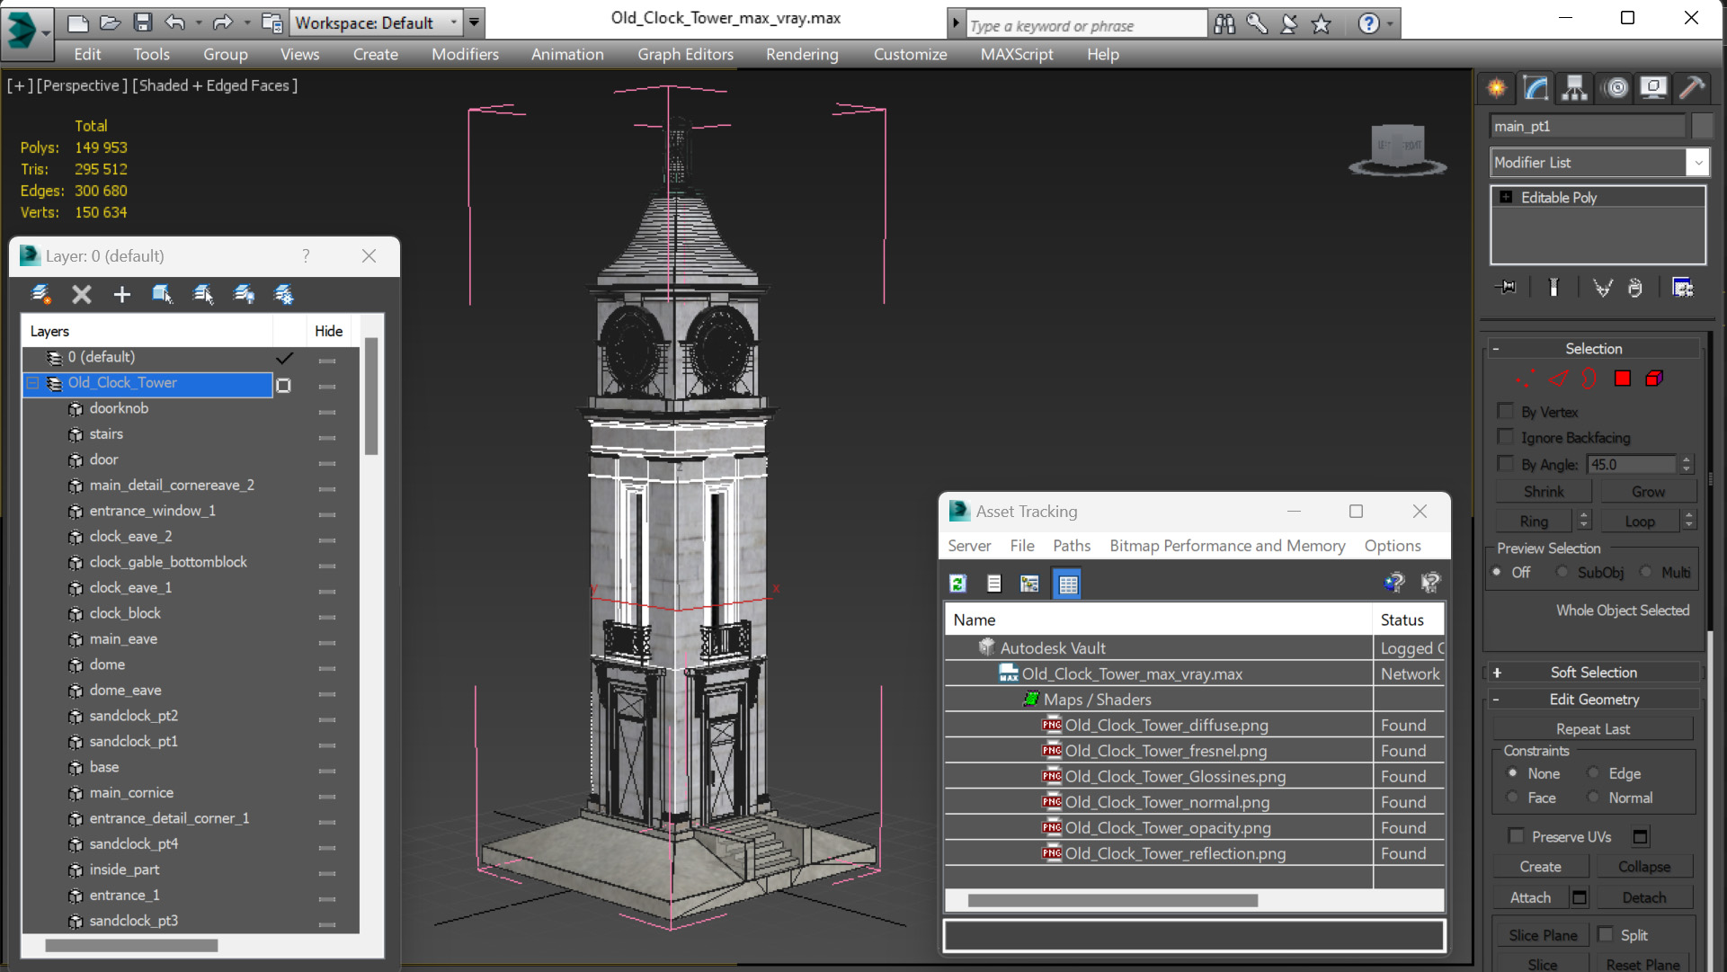Add new layer with plus icon
1727x972 pixels.
(121, 294)
